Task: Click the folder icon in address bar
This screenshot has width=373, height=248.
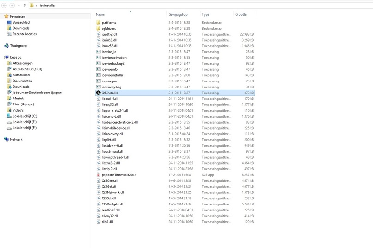Action: (x=31, y=5)
